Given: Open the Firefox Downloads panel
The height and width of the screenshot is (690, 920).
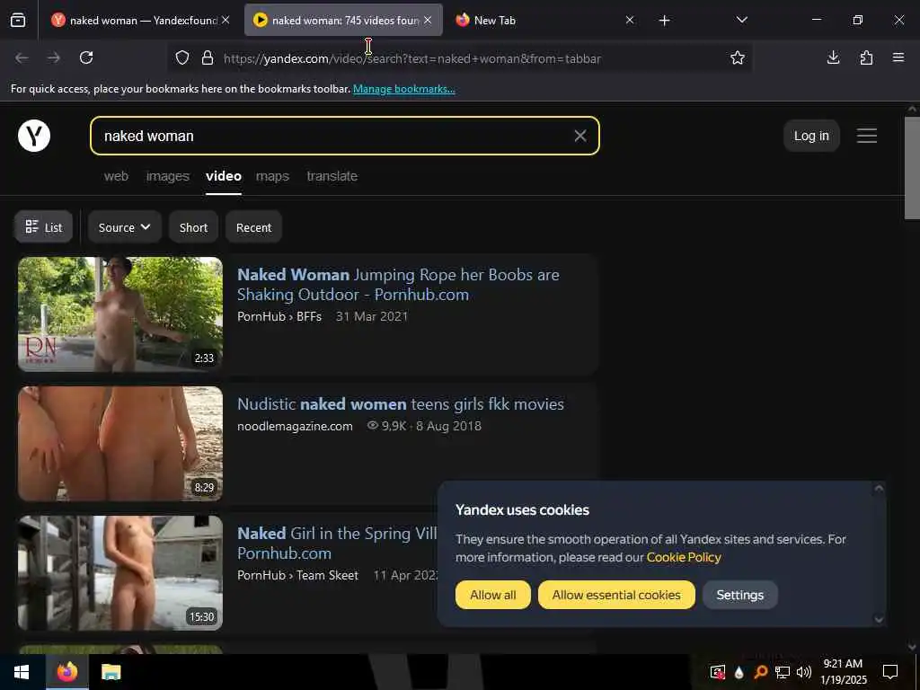Looking at the screenshot, I should [x=833, y=57].
